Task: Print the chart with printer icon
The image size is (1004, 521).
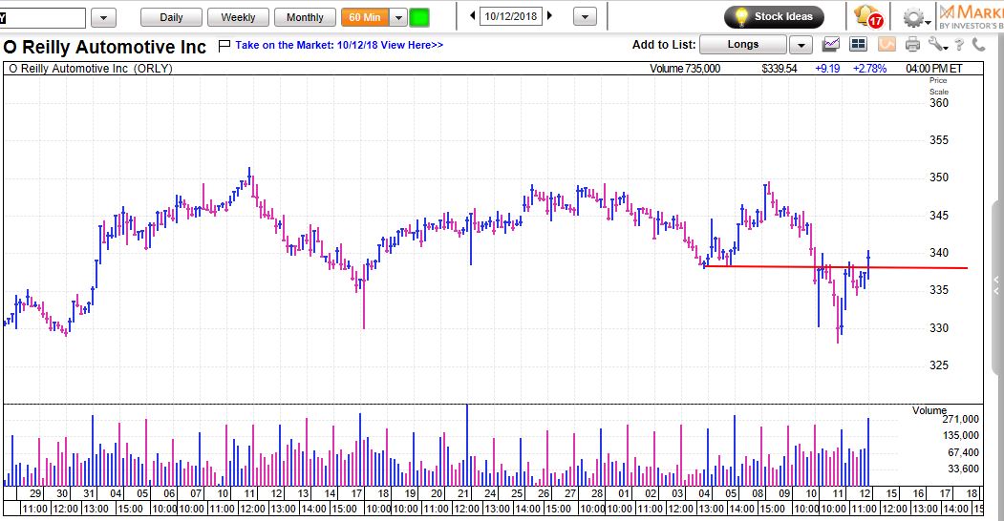Action: pyautogui.click(x=912, y=44)
